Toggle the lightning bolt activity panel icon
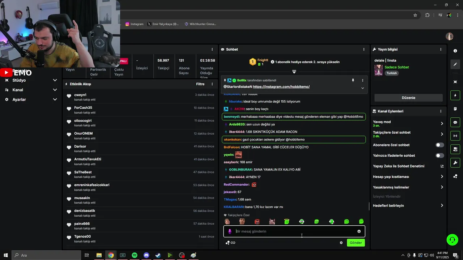 455,95
